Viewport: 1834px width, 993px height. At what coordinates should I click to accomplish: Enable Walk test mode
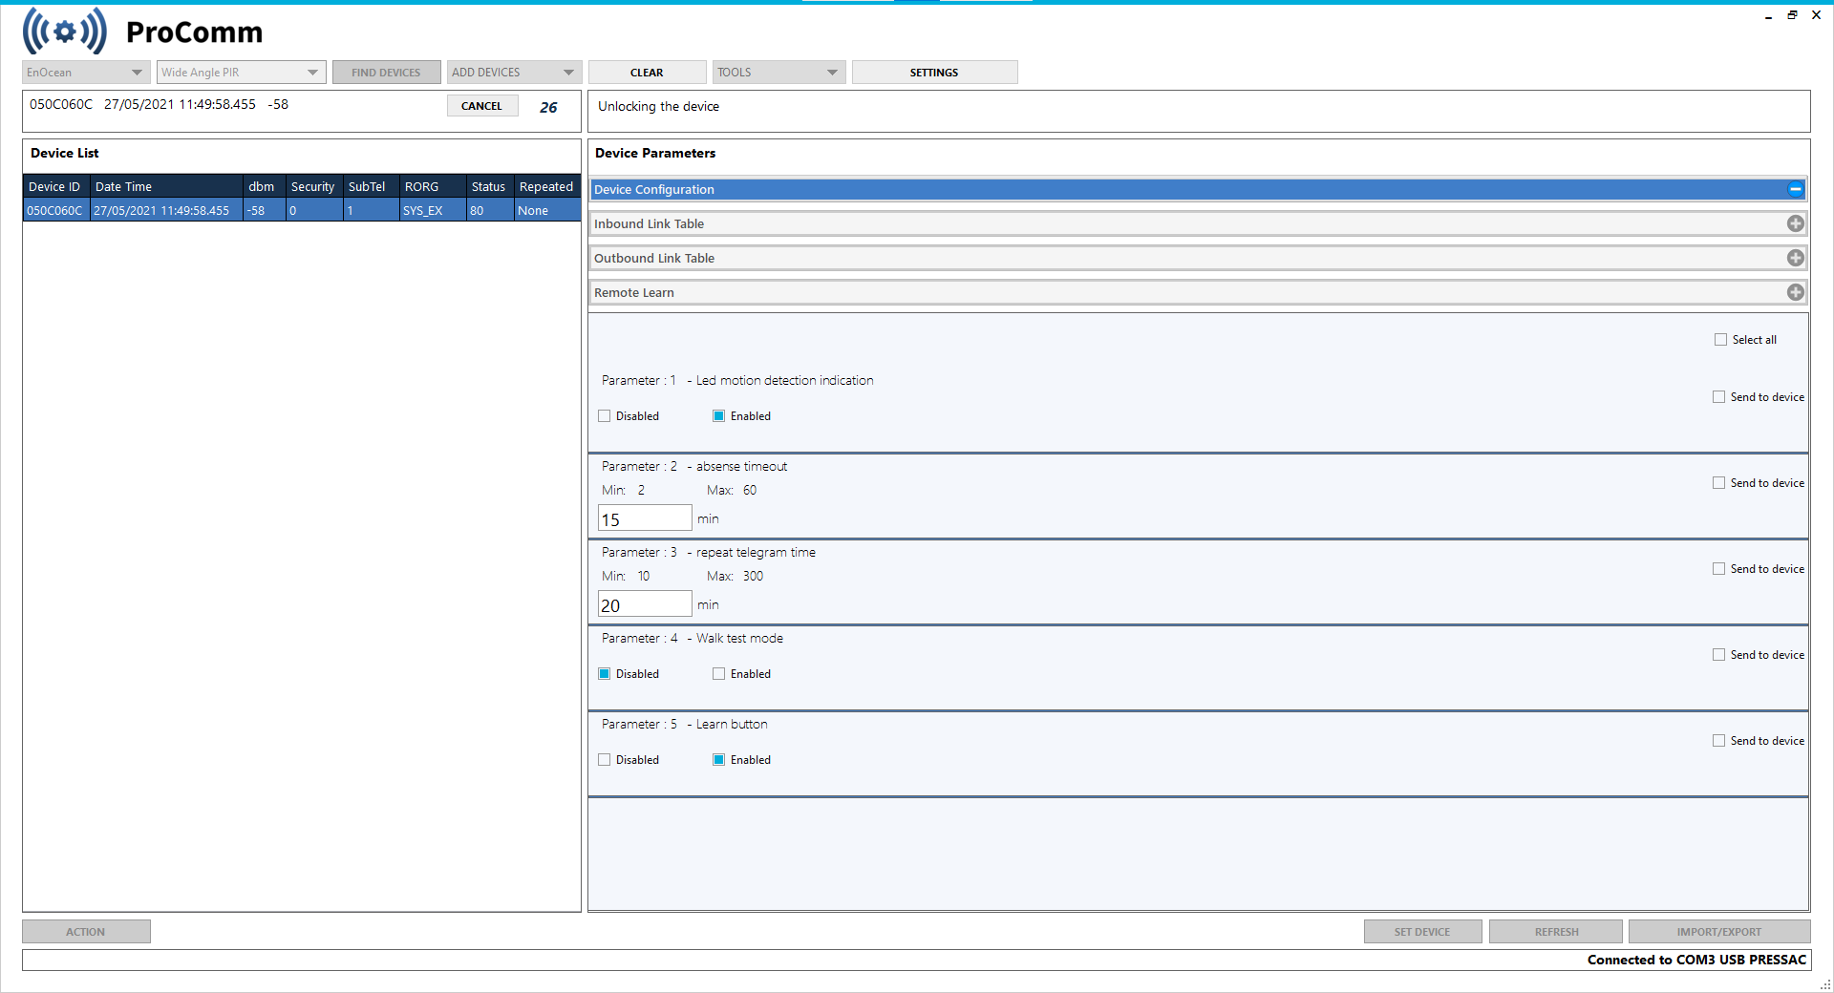click(718, 673)
